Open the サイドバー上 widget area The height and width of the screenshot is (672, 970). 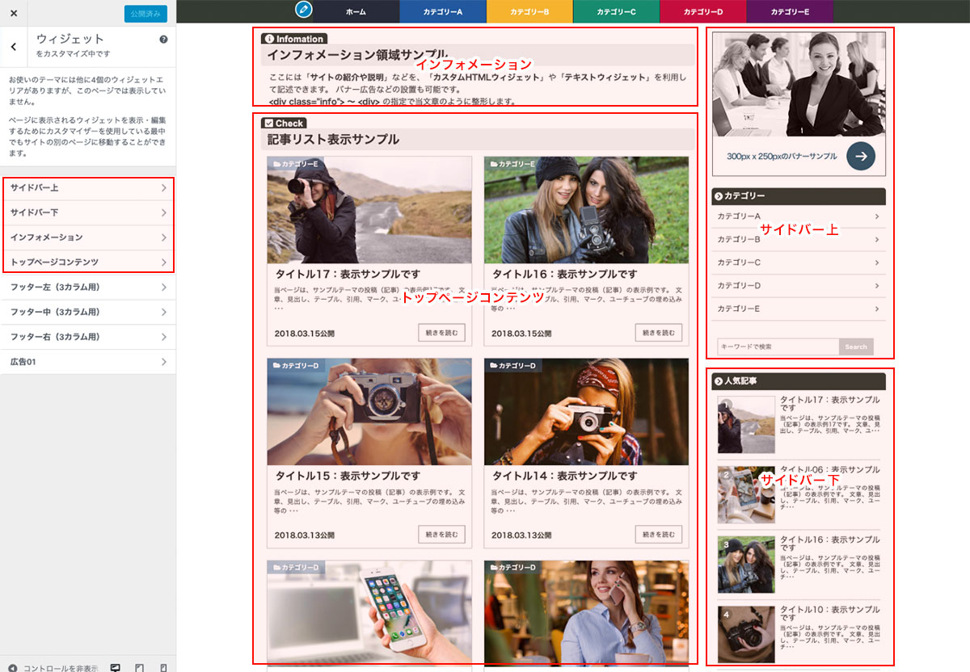coord(88,188)
